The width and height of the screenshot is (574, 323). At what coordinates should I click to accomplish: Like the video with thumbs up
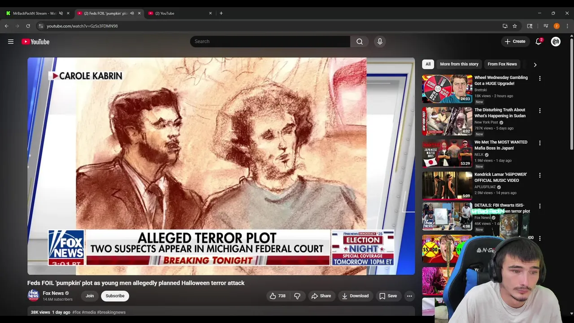(278, 296)
